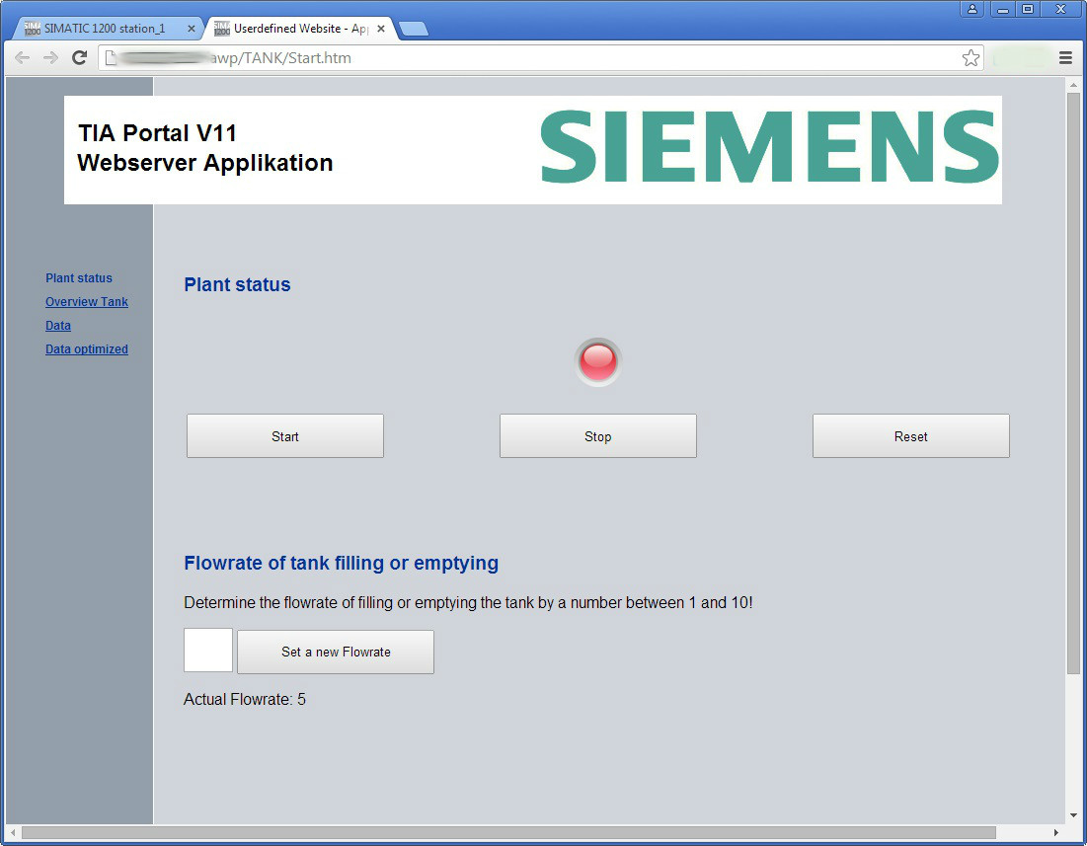Bookmark this page with the star icon

971,58
